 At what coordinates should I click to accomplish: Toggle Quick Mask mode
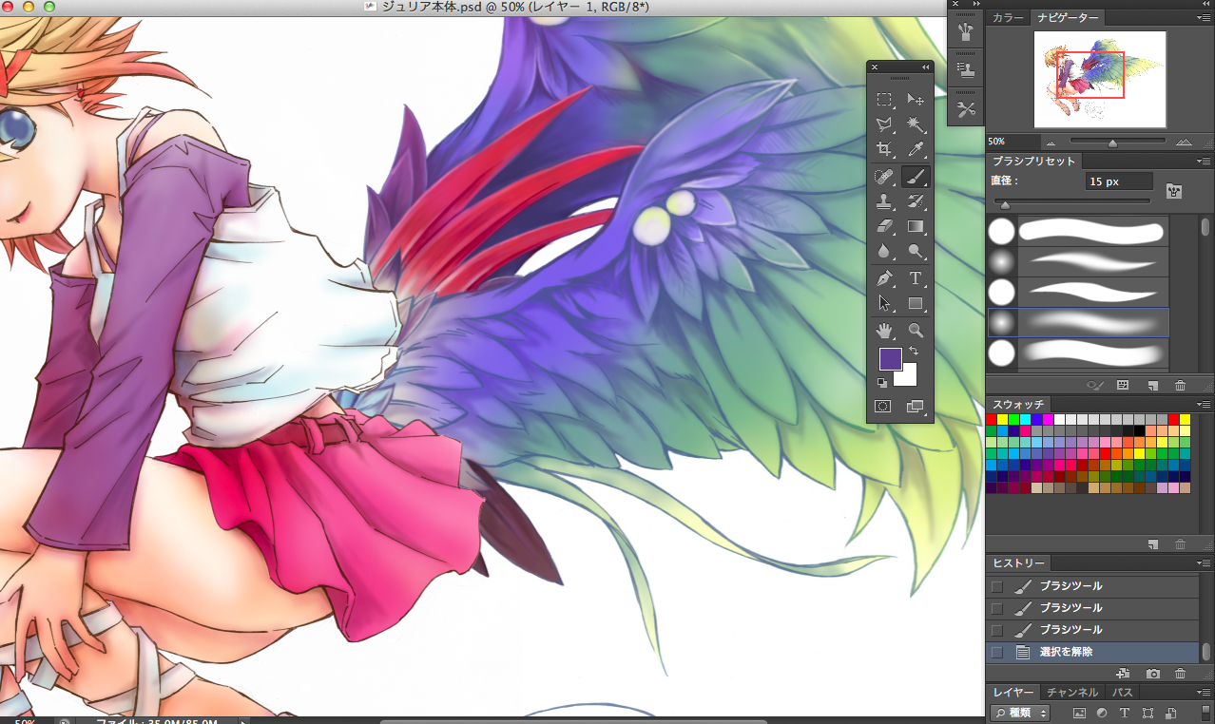(x=883, y=406)
